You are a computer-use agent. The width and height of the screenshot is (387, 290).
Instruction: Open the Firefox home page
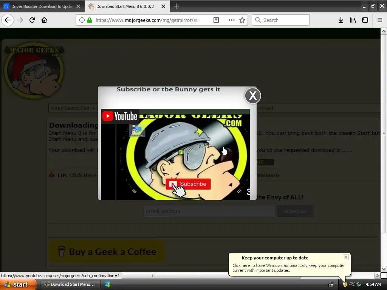click(x=44, y=20)
